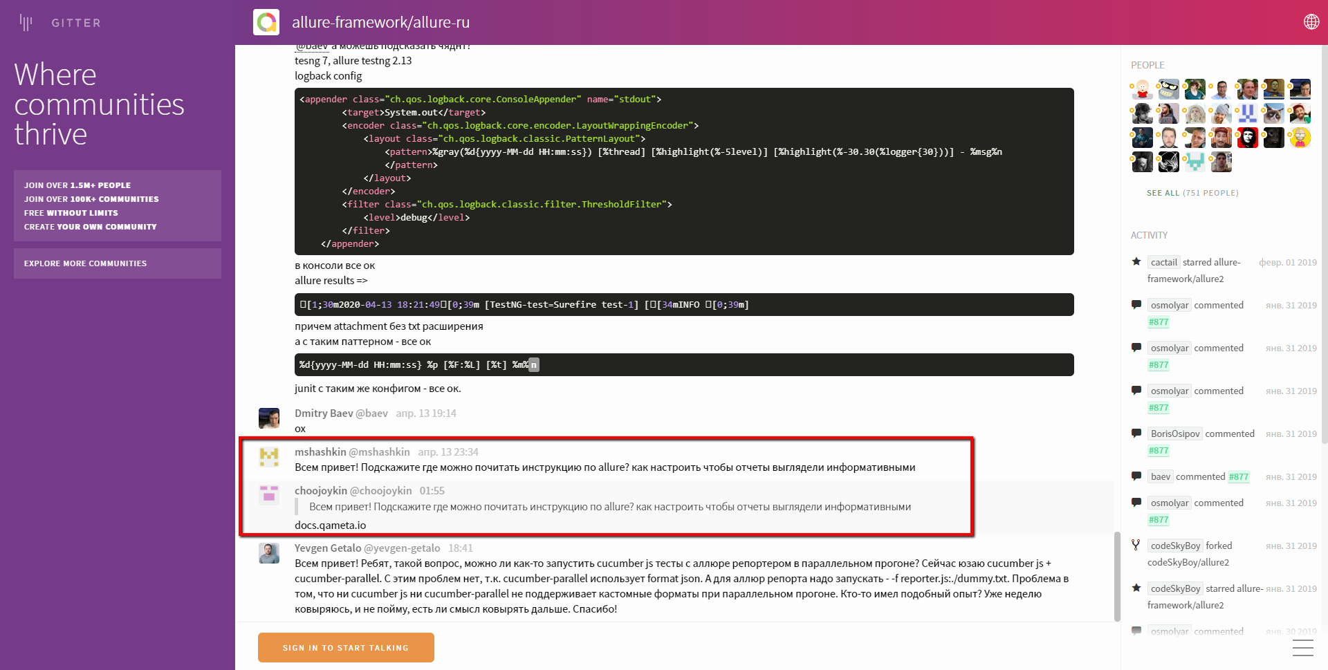Click the comment icon beside BorisOsipov commented
This screenshot has width=1328, height=670.
coord(1136,434)
